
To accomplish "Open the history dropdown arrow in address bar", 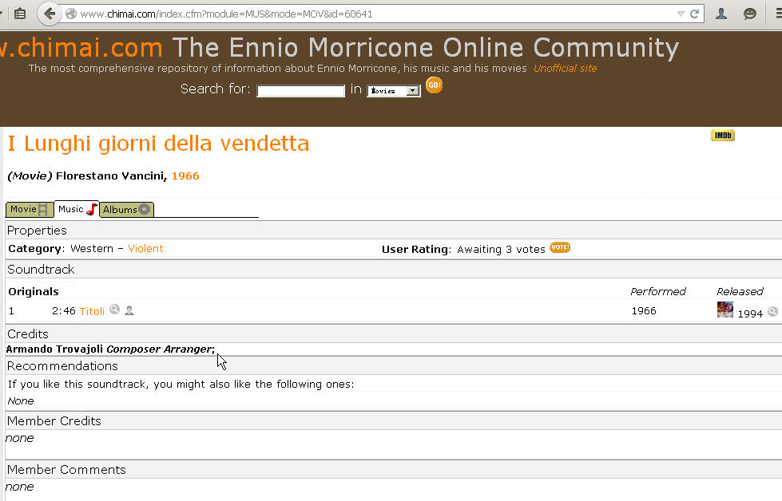I will tap(681, 14).
